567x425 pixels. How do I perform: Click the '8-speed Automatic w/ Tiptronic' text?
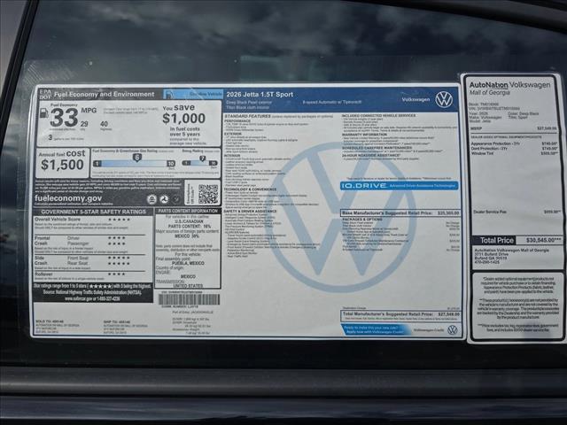pos(332,103)
